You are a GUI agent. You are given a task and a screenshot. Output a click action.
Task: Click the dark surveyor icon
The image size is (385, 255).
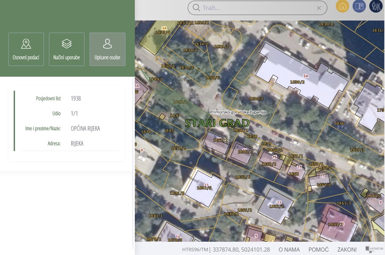(376, 6)
